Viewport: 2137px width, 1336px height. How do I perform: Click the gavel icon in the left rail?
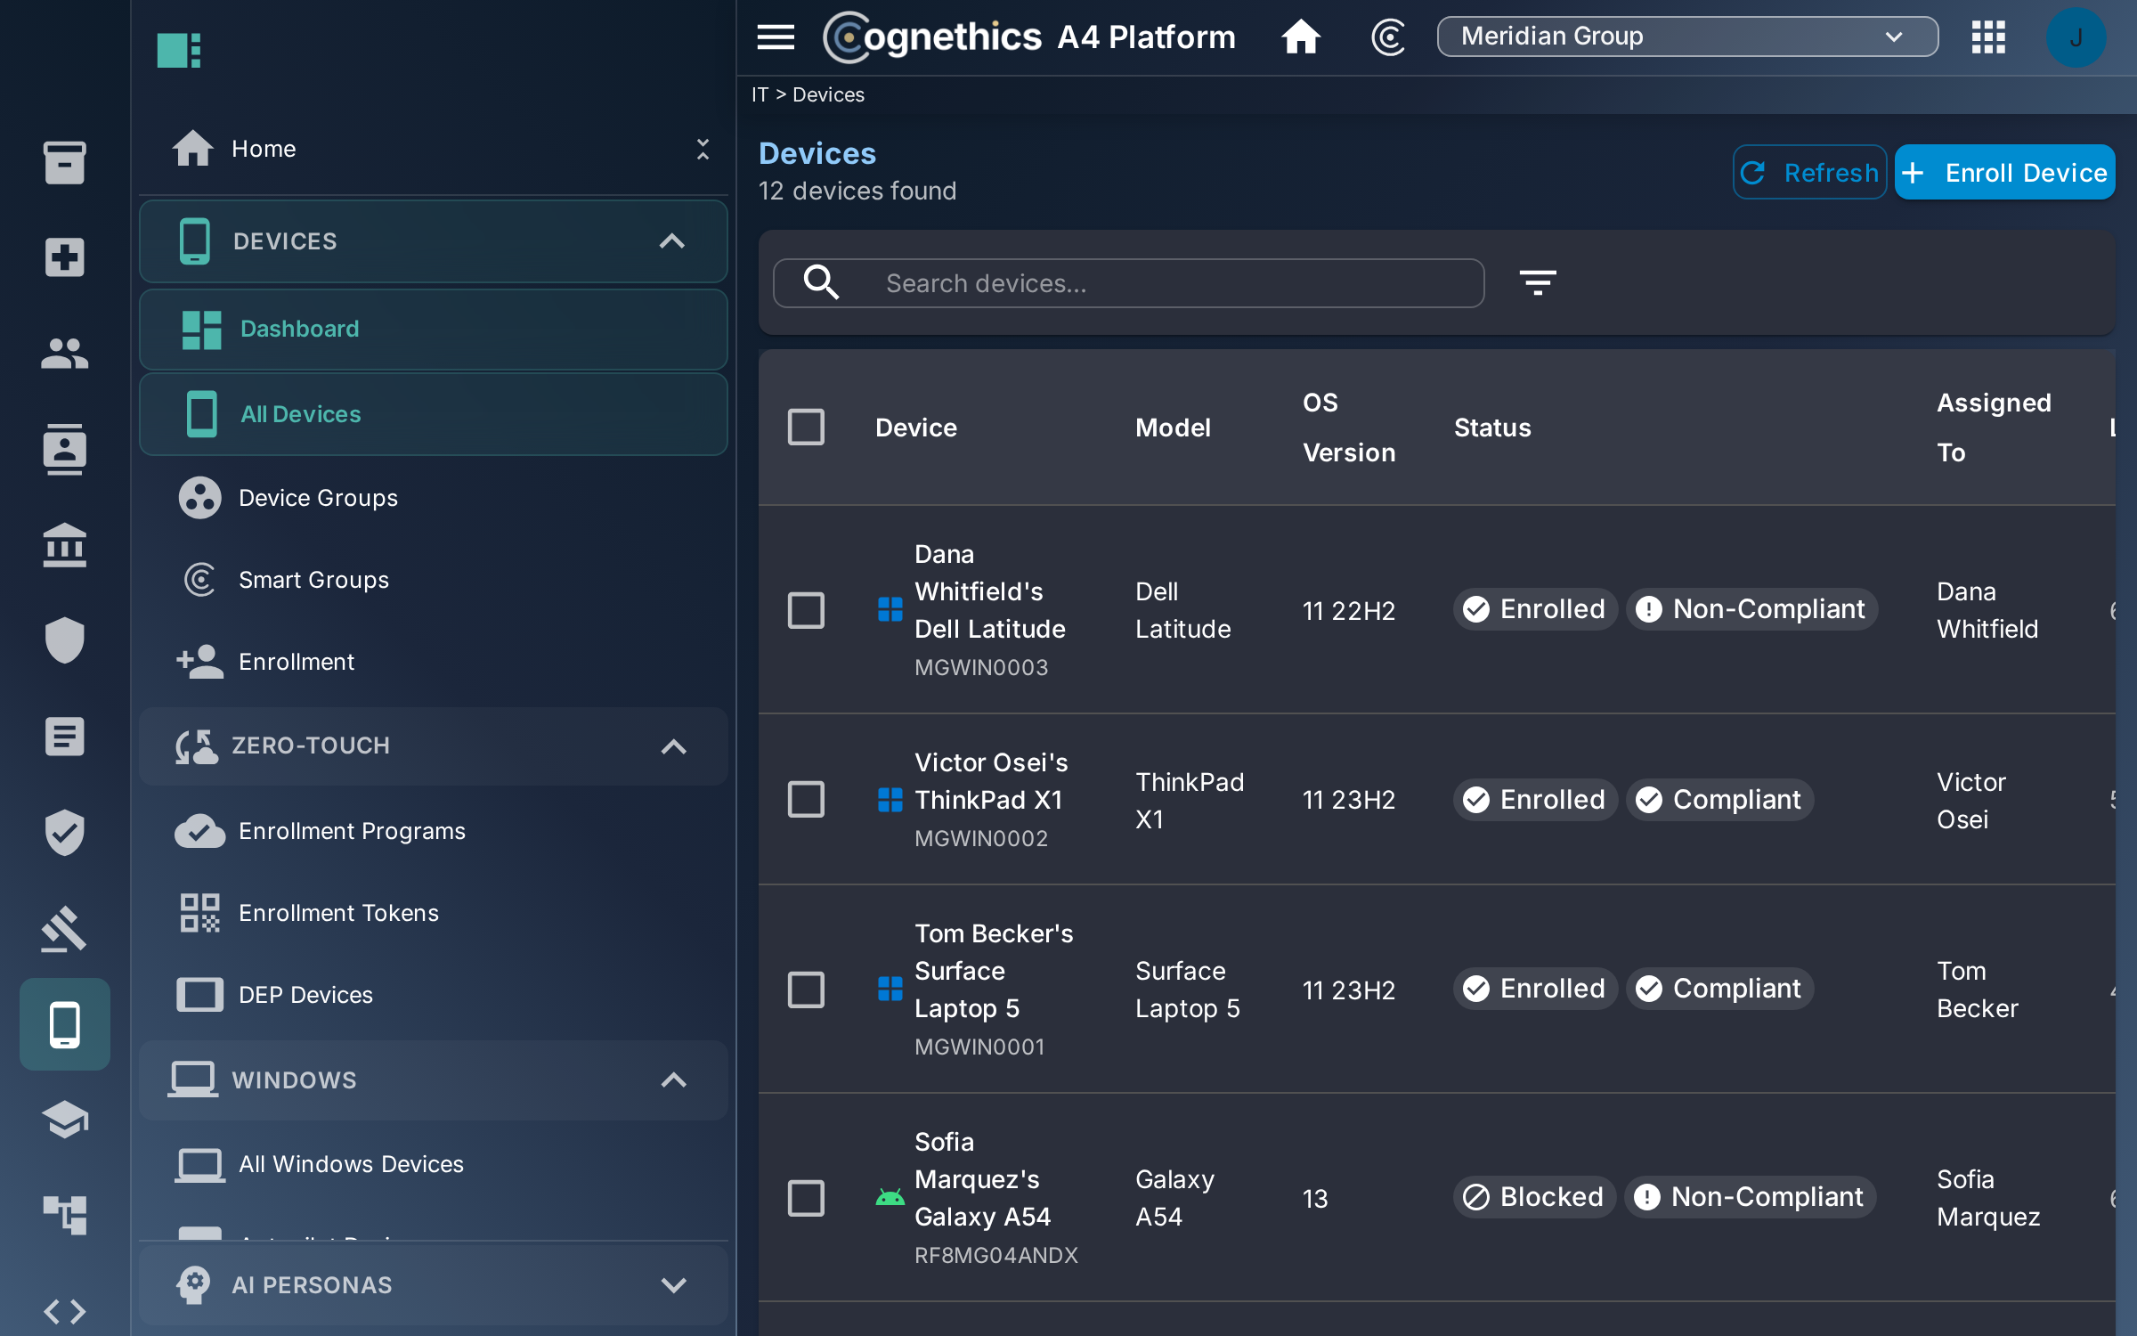64,929
